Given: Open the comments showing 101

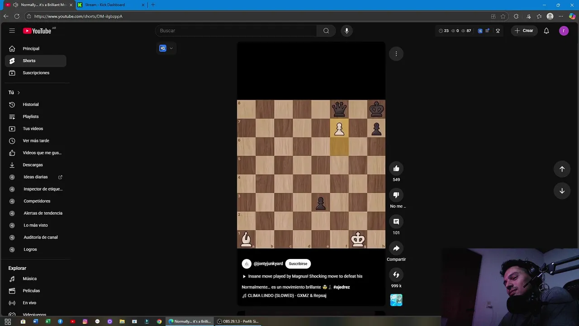Looking at the screenshot, I should click(x=396, y=221).
